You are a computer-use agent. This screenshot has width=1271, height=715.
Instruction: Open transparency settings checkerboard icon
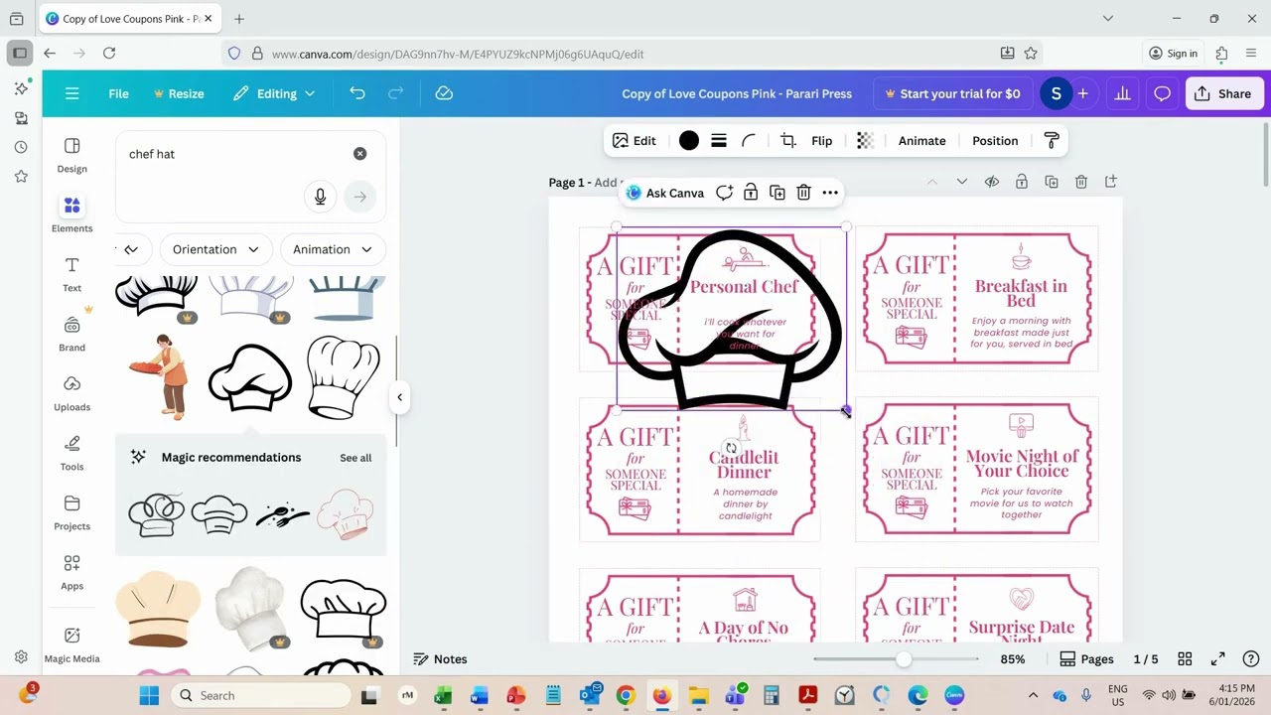(865, 141)
